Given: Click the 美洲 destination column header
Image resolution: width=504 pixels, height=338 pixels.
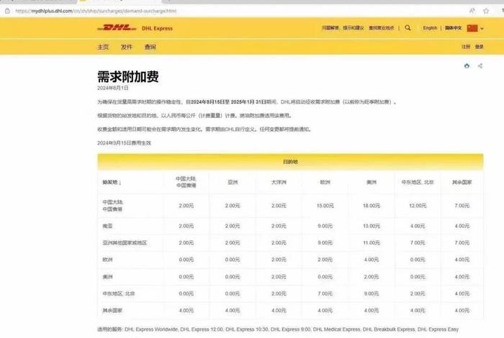Looking at the screenshot, I should coord(372,182).
